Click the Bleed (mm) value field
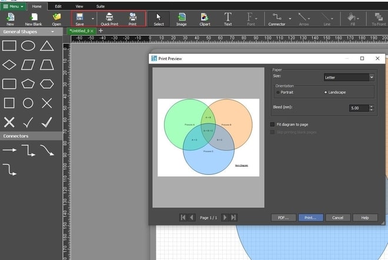 pyautogui.click(x=359, y=108)
